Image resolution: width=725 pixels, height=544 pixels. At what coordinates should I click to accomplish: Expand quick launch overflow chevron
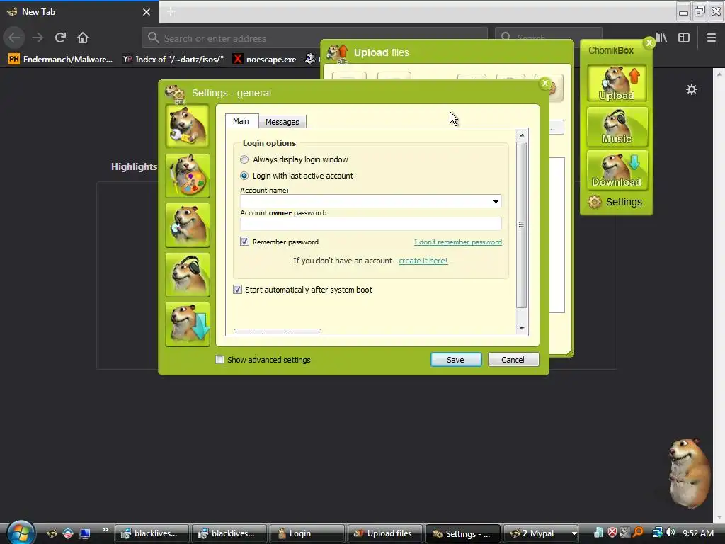click(105, 529)
